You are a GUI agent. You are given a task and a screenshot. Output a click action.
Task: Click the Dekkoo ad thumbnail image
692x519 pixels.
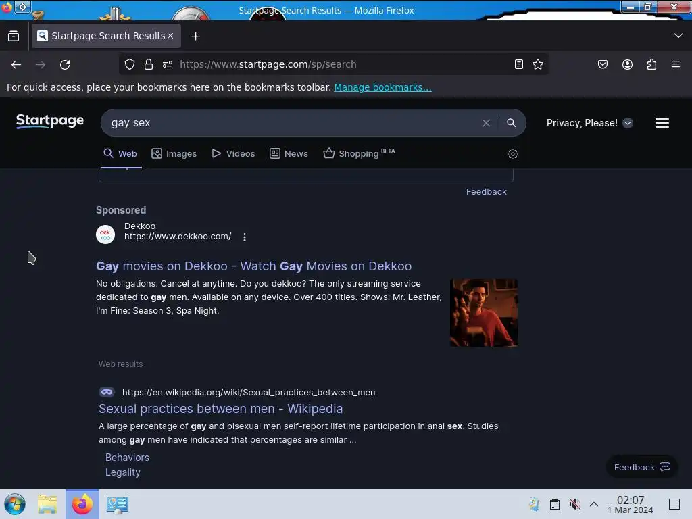[x=484, y=312]
